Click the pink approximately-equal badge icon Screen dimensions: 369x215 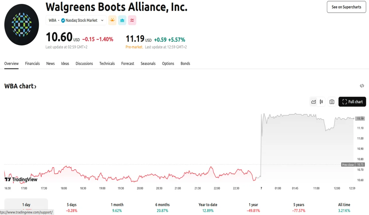point(132,20)
